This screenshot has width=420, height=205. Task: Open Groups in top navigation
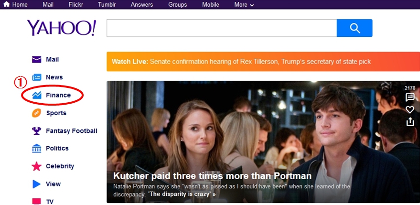[178, 5]
